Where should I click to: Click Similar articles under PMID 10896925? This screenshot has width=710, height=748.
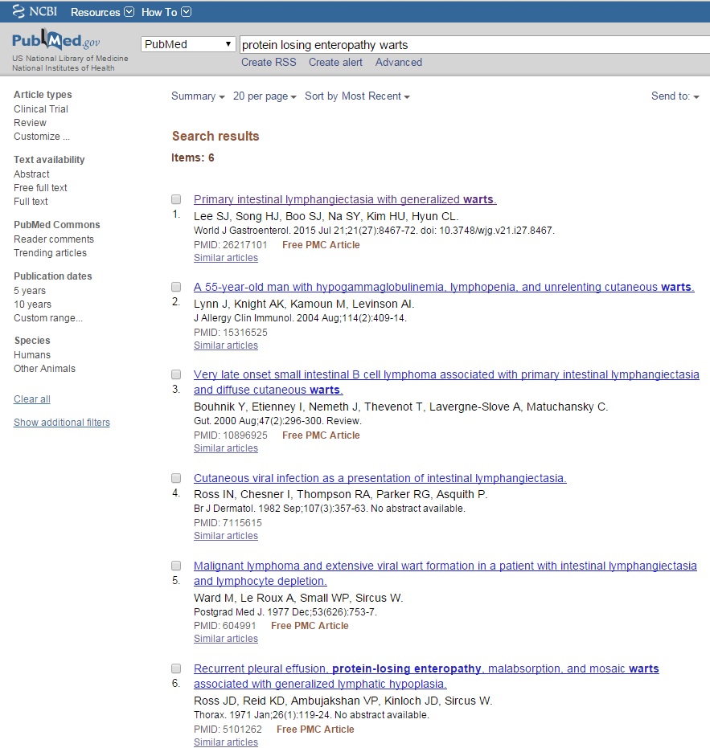(x=226, y=448)
